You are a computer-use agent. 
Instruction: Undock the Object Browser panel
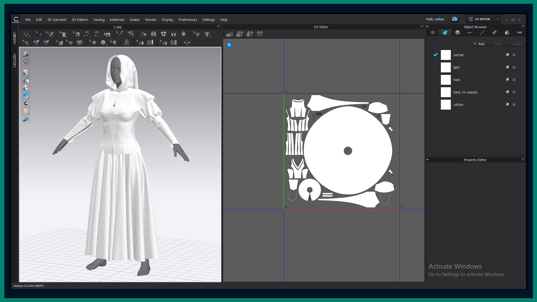[523, 26]
